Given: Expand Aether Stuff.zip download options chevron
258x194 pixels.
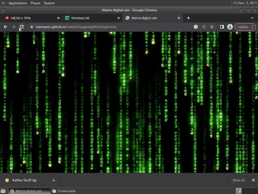Looking at the screenshot, I should 54,180.
